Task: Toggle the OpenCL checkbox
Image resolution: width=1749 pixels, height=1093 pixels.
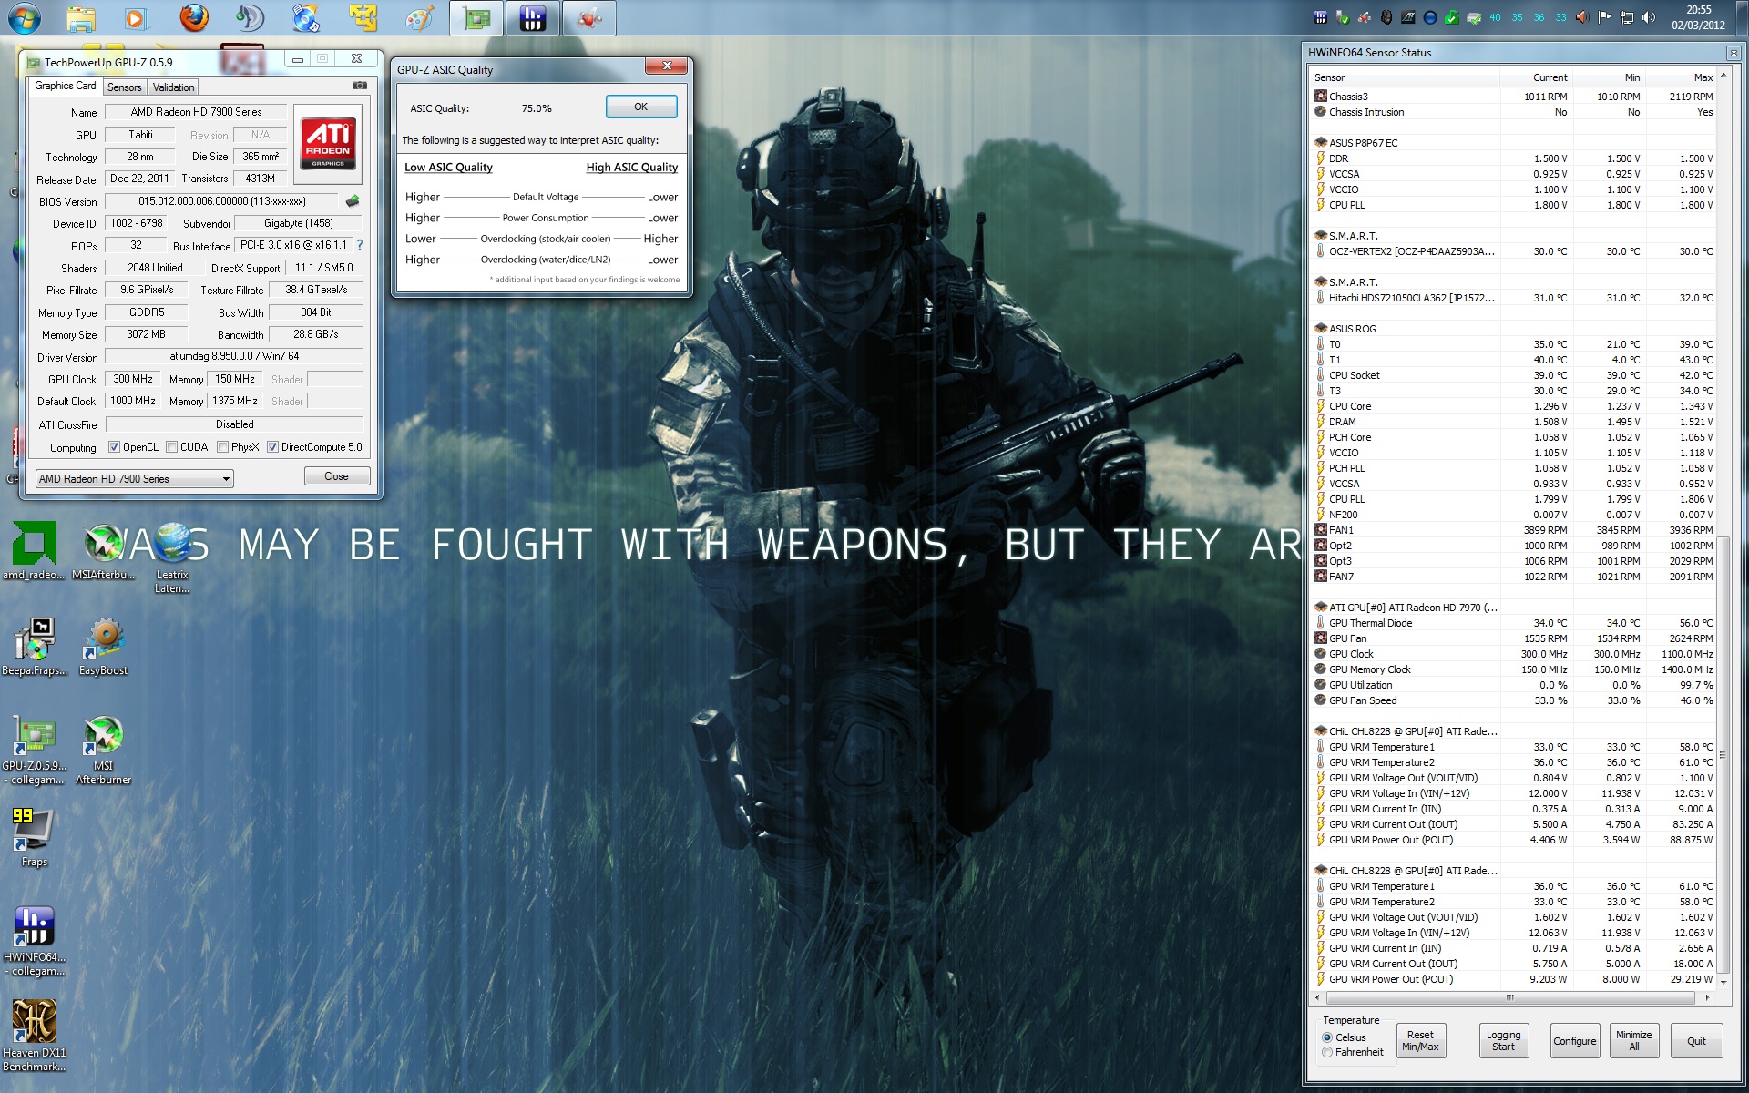Action: 114,447
